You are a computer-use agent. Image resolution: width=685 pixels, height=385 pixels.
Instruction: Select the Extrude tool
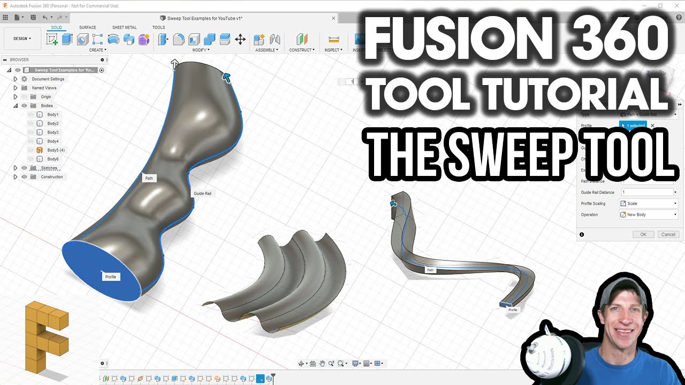(x=67, y=39)
